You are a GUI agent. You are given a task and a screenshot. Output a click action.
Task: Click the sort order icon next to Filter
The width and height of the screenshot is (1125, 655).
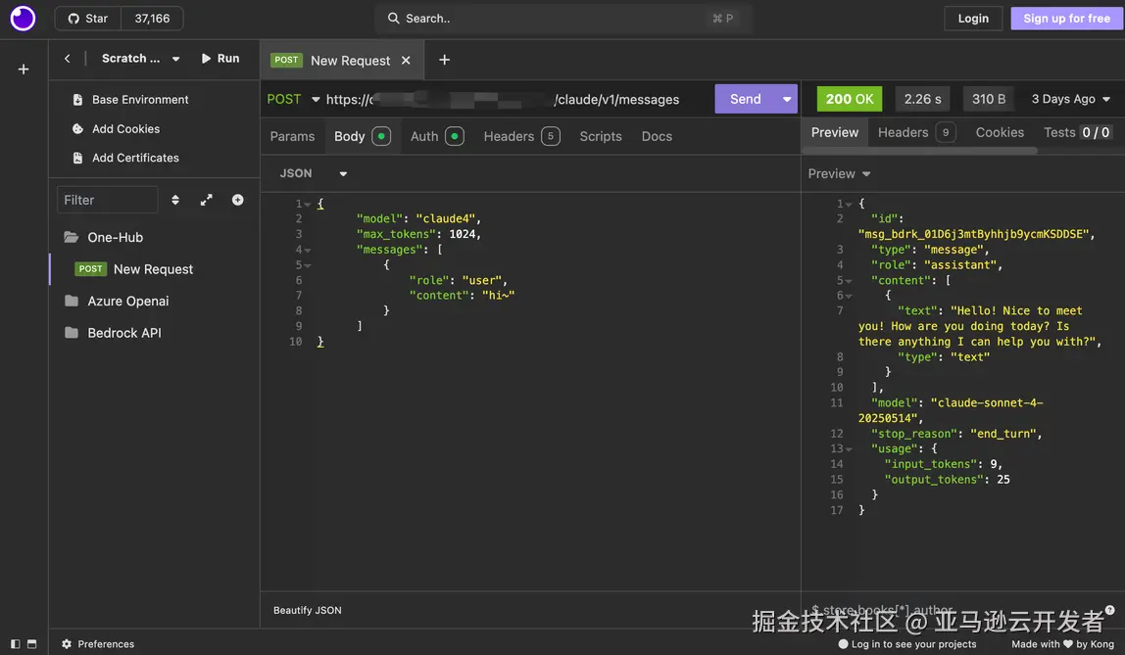coord(175,200)
